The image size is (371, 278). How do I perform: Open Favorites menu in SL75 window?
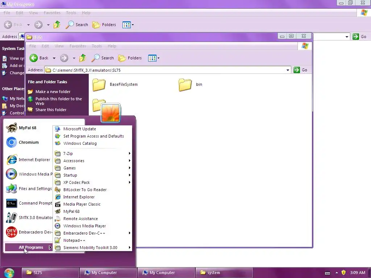(x=78, y=46)
